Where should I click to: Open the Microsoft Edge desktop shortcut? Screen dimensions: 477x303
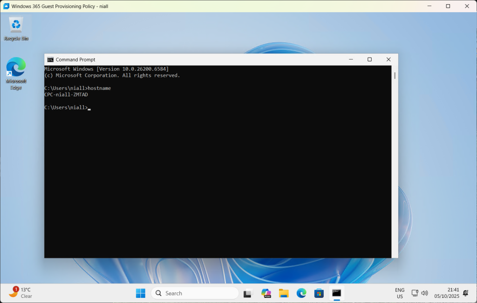click(16, 68)
